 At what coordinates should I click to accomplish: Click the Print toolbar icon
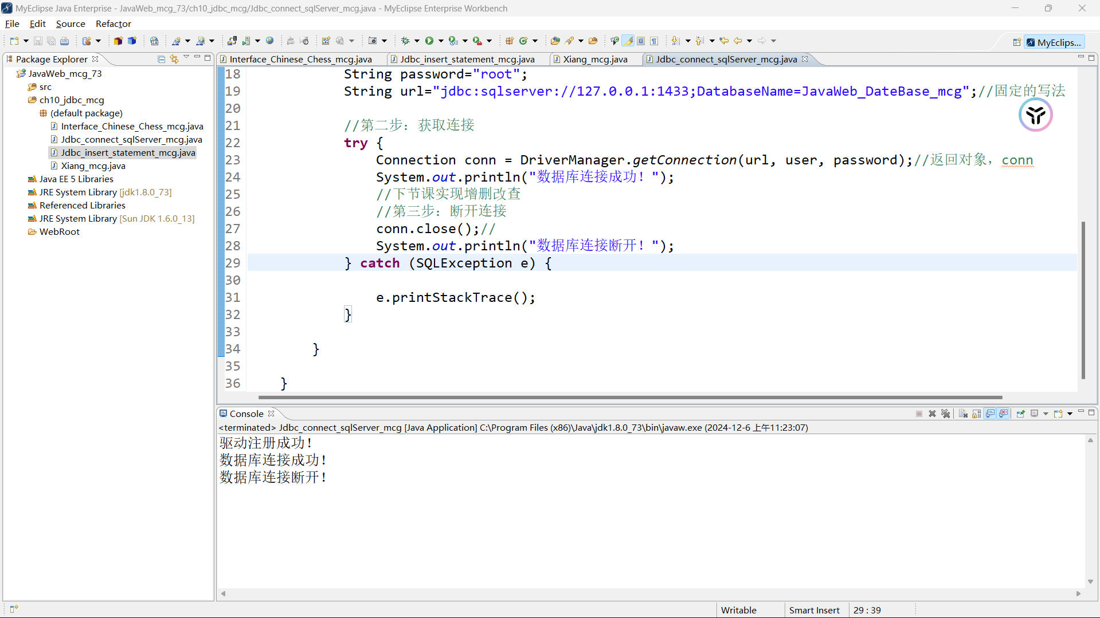[64, 41]
